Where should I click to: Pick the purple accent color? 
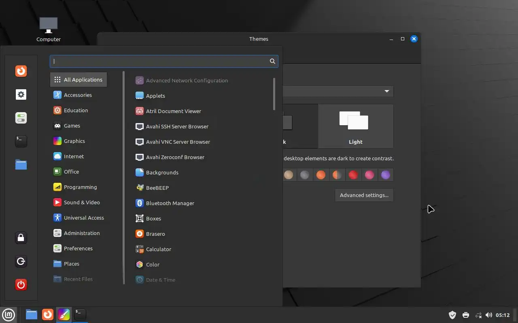(x=386, y=175)
